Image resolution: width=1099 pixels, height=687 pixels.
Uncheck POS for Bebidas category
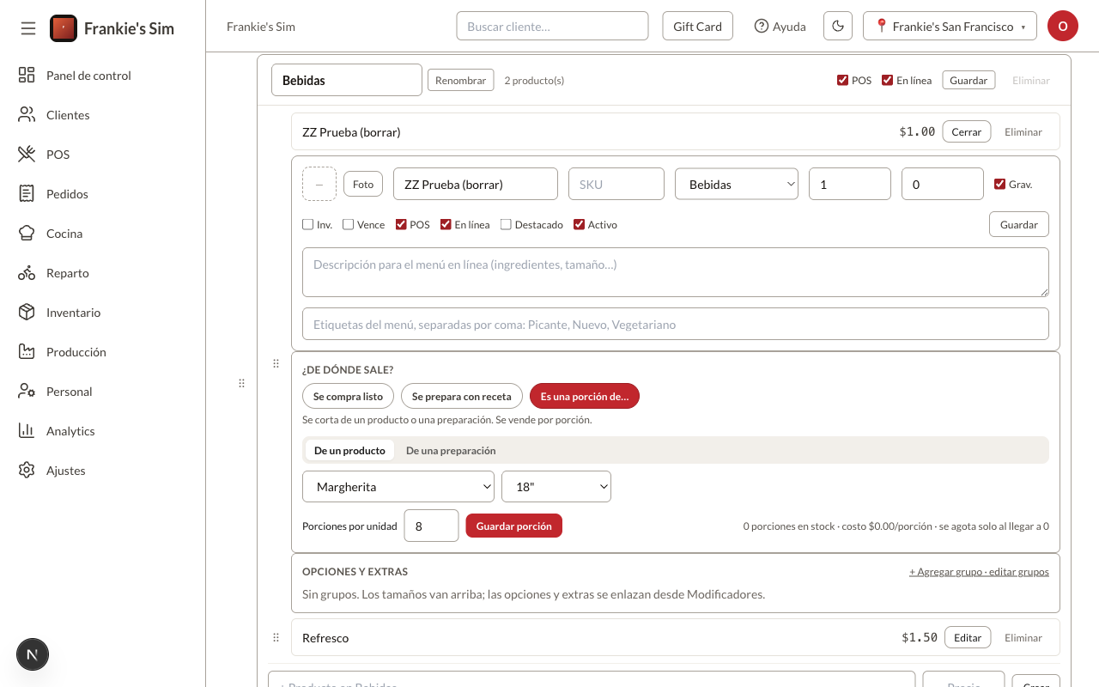(x=843, y=81)
